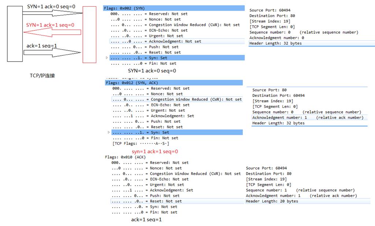The height and width of the screenshot is (226, 375).
Task: Click the red left-pointing SYN-ACK arrow
Action: coord(52,32)
